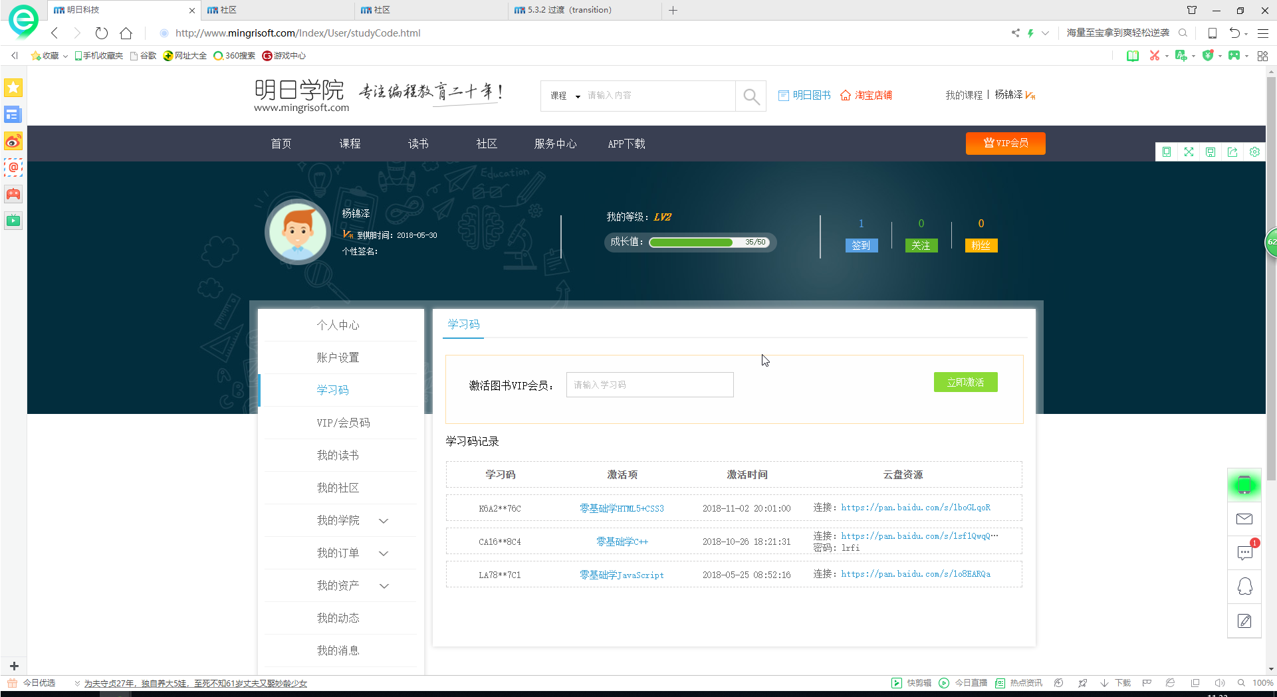1277x697 pixels.
Task: Click the 签到 button
Action: coord(861,245)
